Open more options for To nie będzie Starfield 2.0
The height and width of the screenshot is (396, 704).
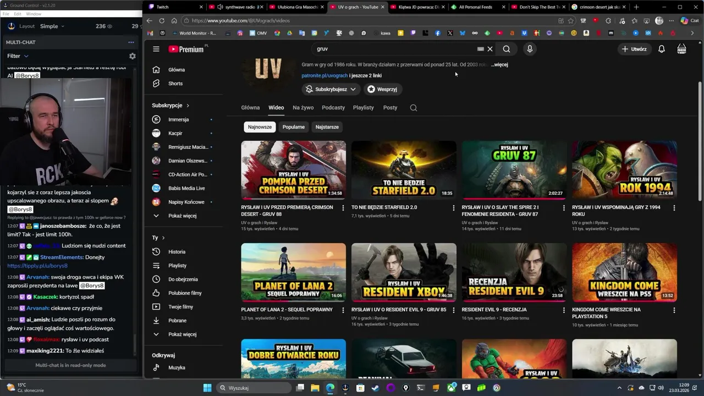click(x=454, y=208)
